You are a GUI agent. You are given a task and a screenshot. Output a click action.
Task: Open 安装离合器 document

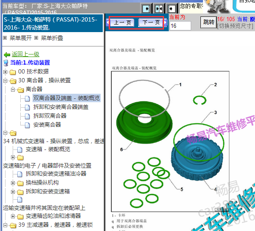[47, 125]
